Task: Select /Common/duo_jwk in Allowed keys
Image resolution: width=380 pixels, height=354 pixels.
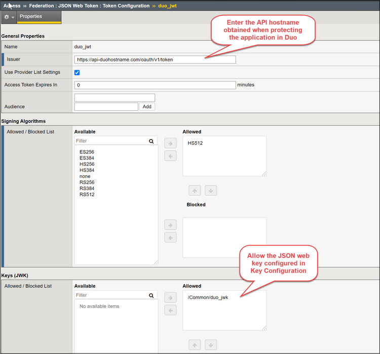Action: pyautogui.click(x=208, y=298)
